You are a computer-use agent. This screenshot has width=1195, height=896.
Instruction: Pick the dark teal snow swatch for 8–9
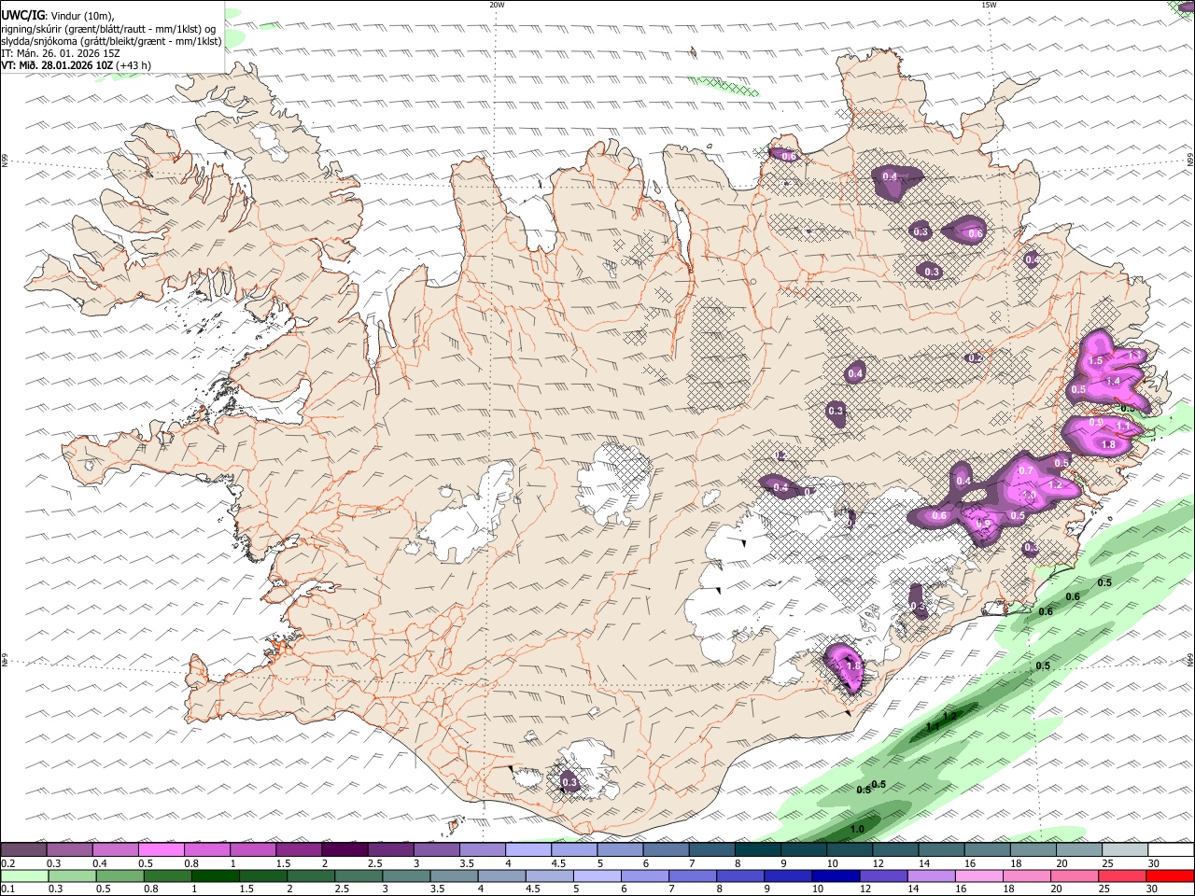[x=758, y=849]
